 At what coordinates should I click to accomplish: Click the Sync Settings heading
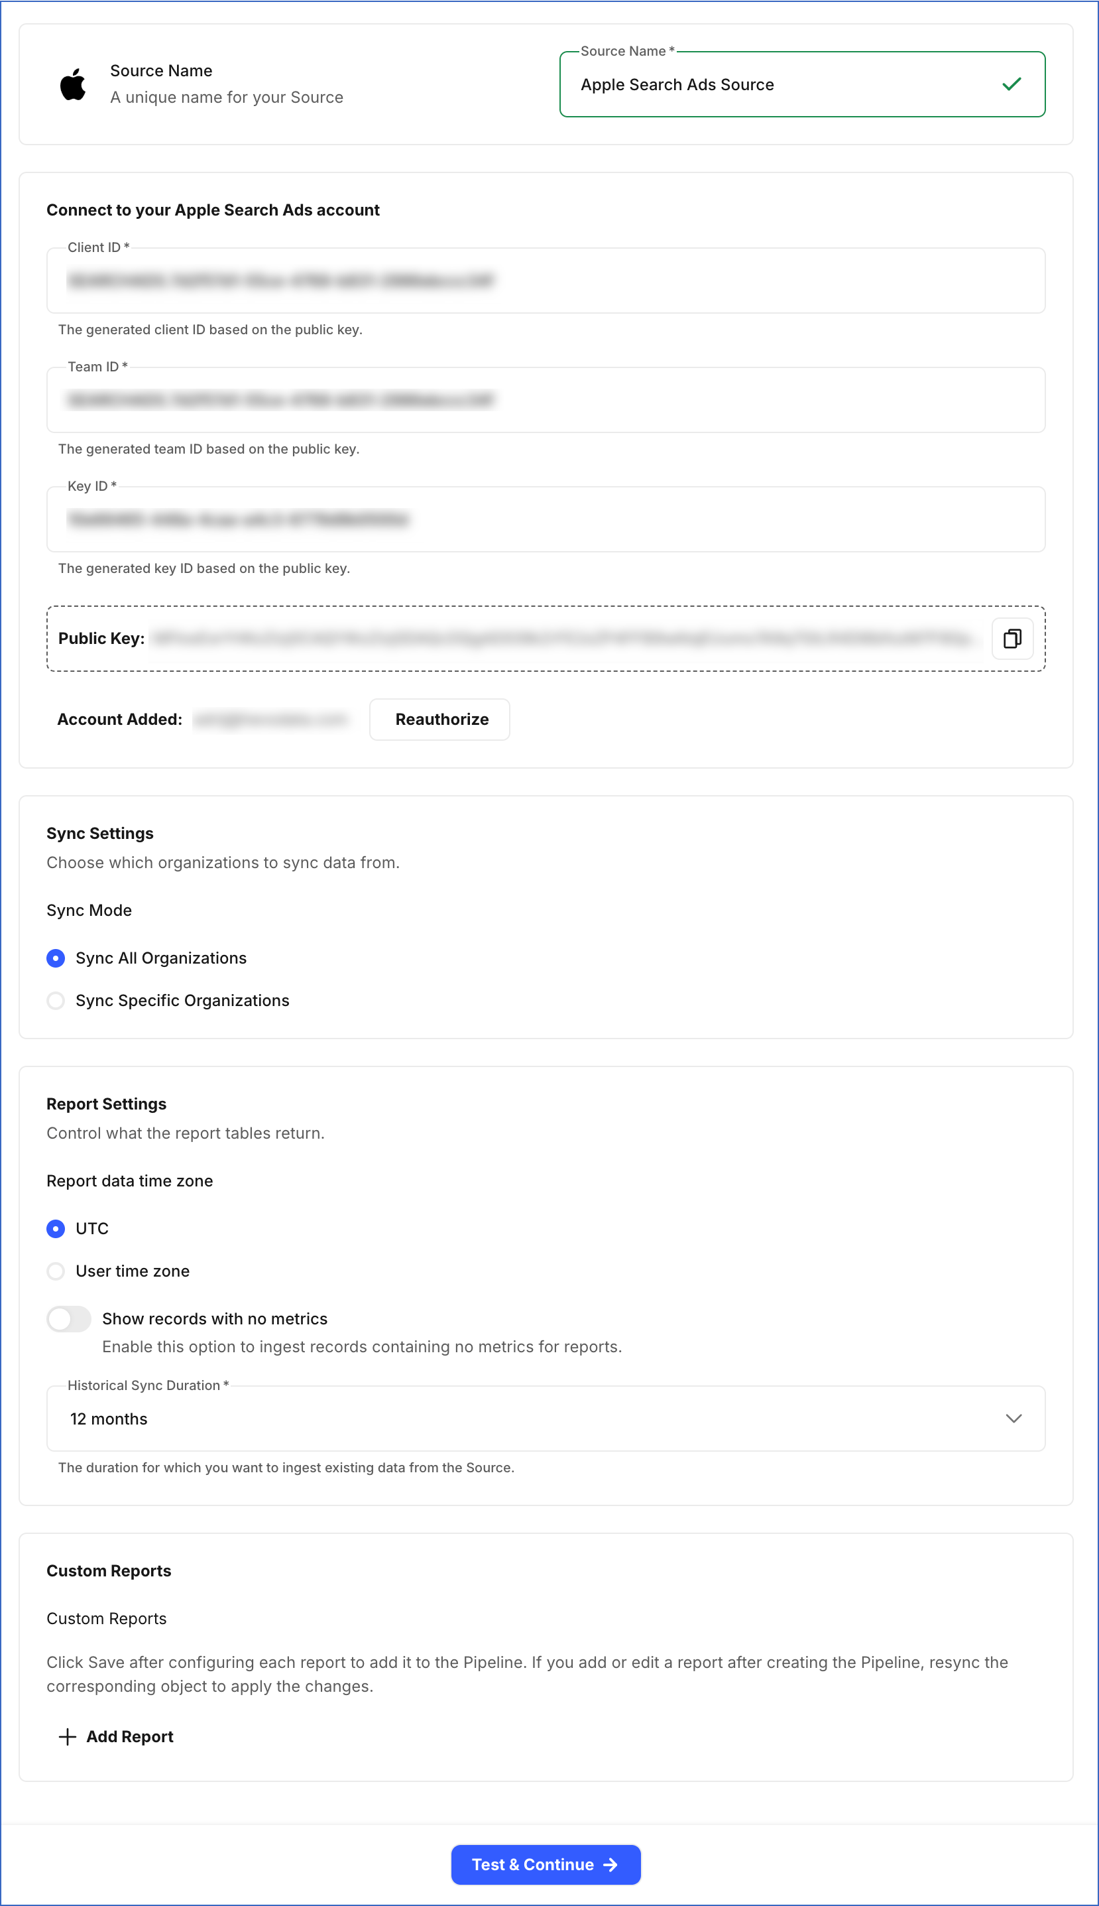(x=100, y=834)
